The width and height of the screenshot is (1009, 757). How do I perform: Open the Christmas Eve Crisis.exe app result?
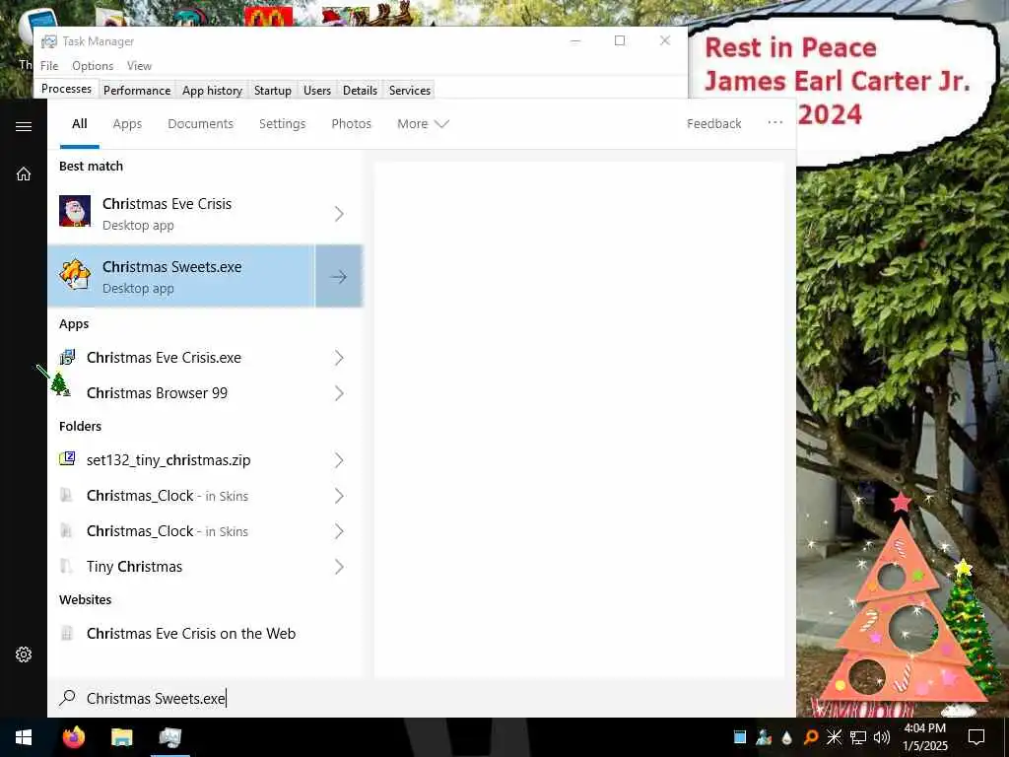(x=205, y=358)
